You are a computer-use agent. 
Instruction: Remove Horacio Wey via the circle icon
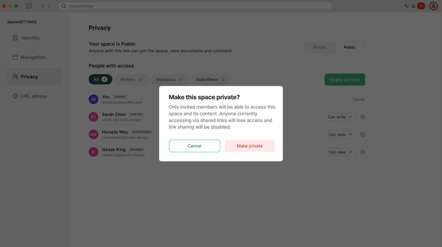click(362, 134)
